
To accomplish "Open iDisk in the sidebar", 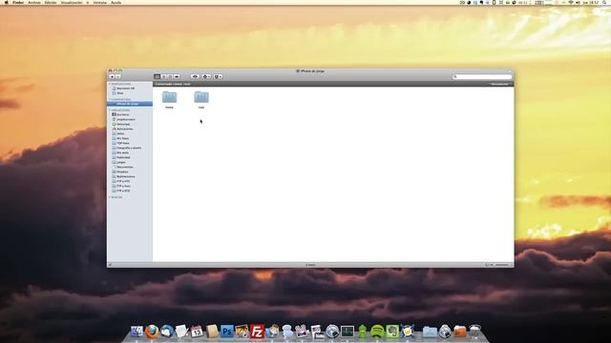I will tap(117, 93).
